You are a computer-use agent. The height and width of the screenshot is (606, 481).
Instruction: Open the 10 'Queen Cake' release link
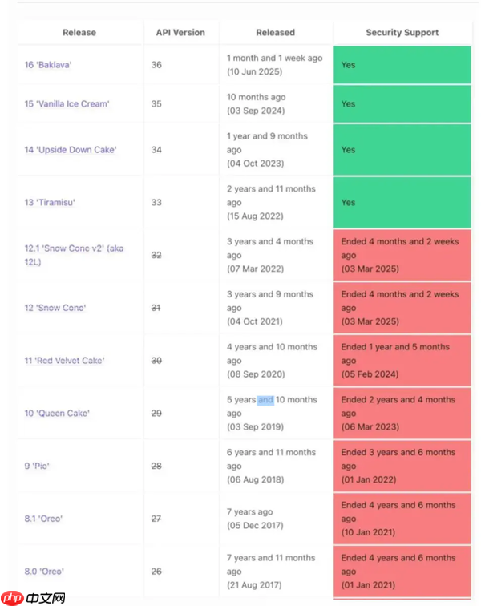pos(57,414)
